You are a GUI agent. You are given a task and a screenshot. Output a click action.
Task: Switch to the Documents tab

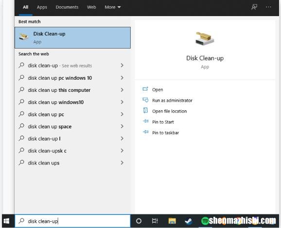[67, 7]
